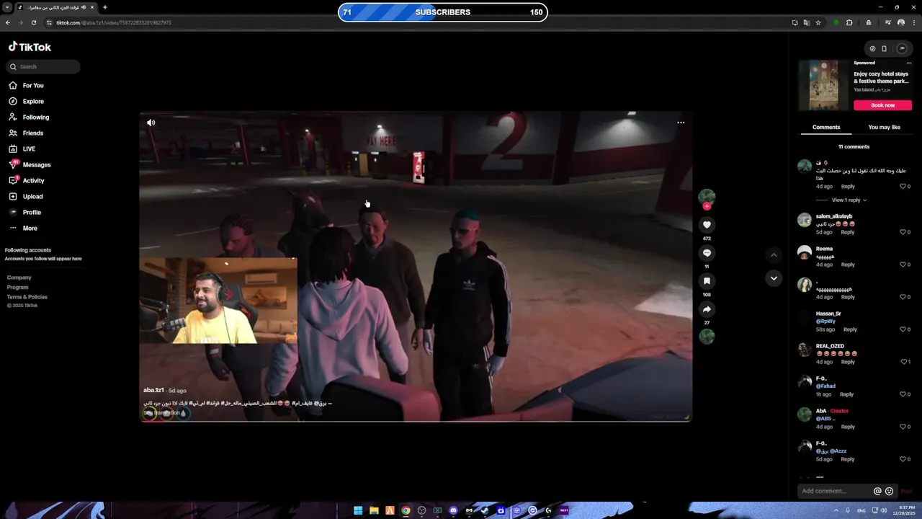Bookmark this page with star icon
The height and width of the screenshot is (519, 922).
818,22
